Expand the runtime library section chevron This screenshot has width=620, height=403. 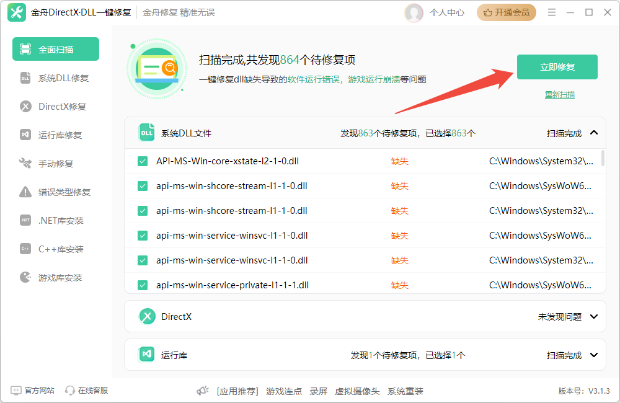point(594,355)
